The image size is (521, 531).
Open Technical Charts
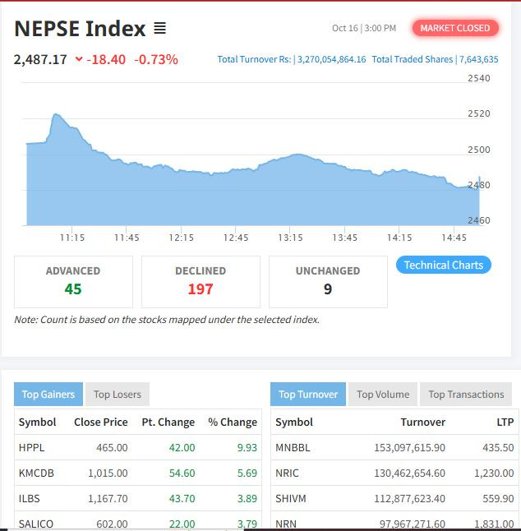click(443, 265)
